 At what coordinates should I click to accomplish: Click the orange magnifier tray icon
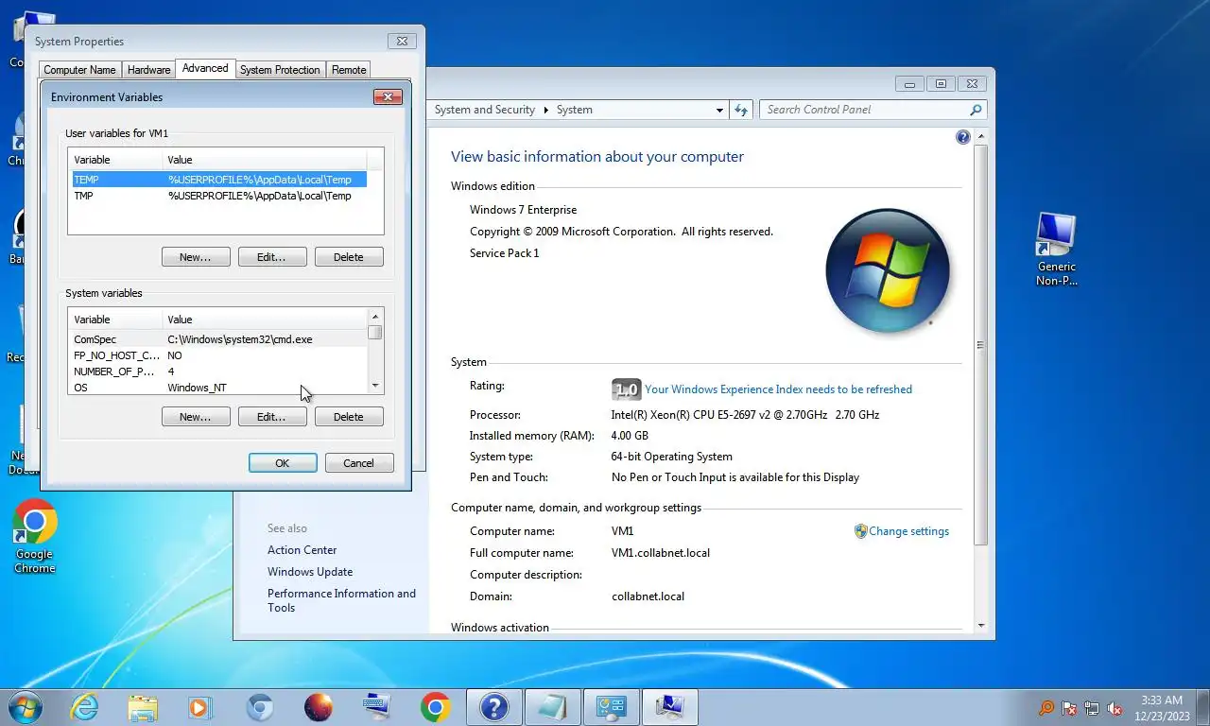[x=1046, y=708]
